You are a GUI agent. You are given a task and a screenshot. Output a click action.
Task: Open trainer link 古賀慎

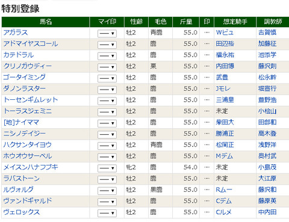pyautogui.click(x=267, y=32)
